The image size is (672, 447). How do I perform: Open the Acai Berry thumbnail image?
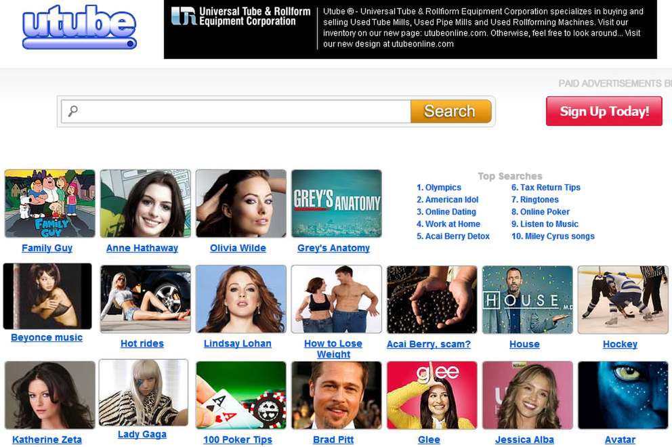432,299
